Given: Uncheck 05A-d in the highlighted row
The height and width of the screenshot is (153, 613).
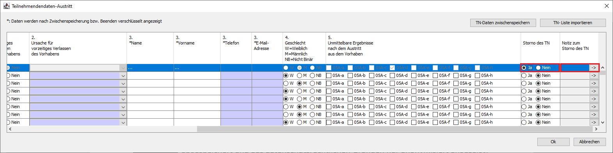Looking at the screenshot, I should (393, 68).
